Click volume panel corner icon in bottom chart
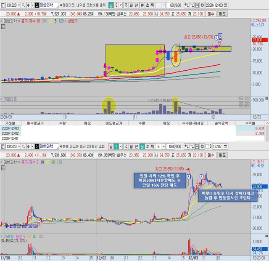 click(266, 236)
